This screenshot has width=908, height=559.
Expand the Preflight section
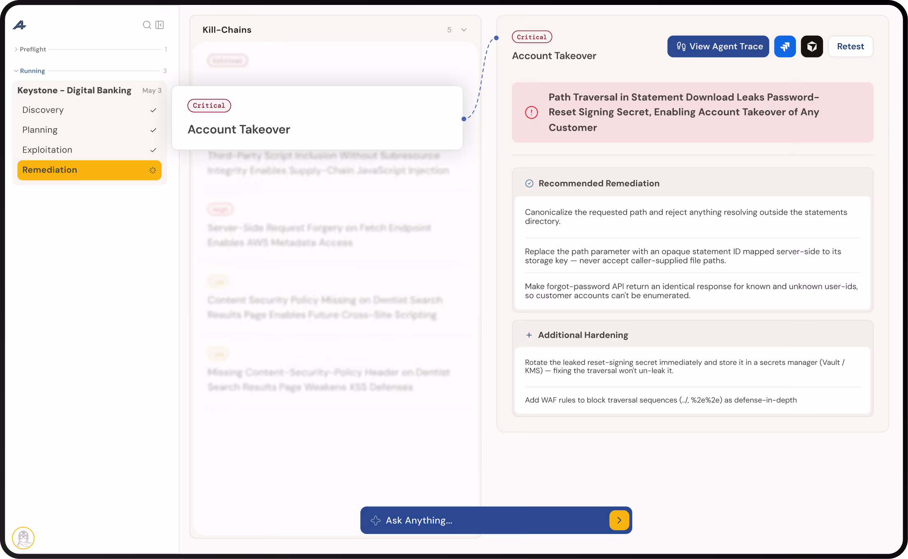pos(16,49)
